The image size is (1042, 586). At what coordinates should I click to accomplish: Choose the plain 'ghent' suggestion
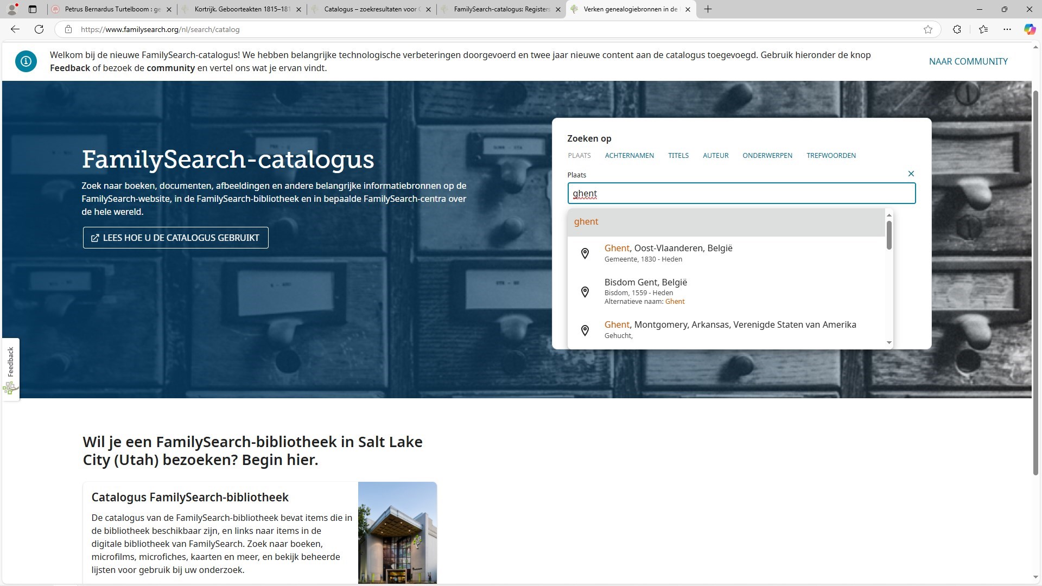726,222
